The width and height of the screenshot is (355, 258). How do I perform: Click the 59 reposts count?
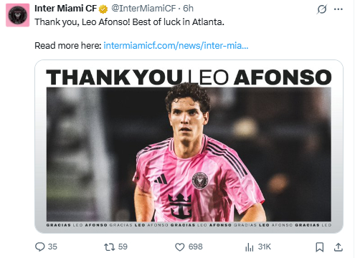pos(123,247)
